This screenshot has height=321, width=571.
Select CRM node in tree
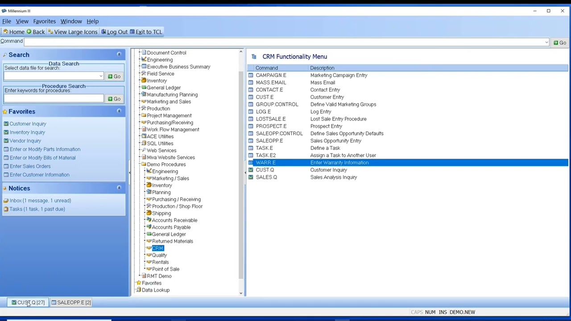[x=157, y=248]
